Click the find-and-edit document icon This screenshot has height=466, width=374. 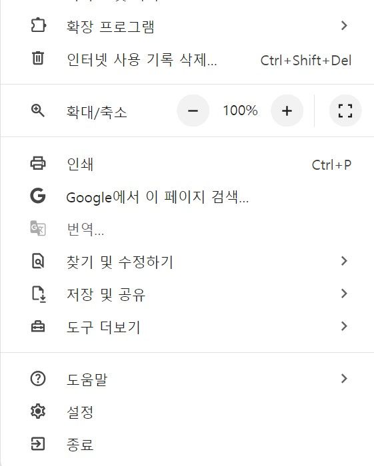[x=38, y=261]
